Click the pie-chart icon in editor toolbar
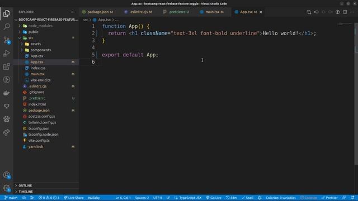Image resolution: width=358 pixels, height=201 pixels. click(x=338, y=12)
